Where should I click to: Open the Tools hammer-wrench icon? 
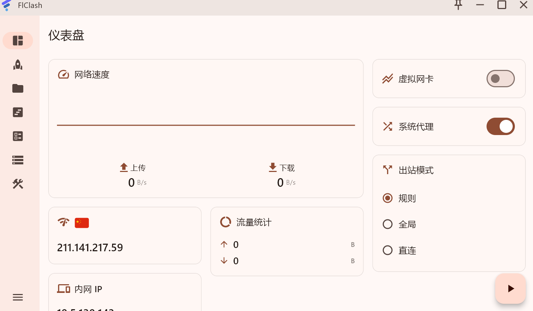[x=18, y=184]
